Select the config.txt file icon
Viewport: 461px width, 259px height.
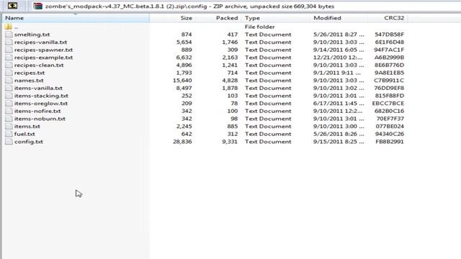(9, 141)
